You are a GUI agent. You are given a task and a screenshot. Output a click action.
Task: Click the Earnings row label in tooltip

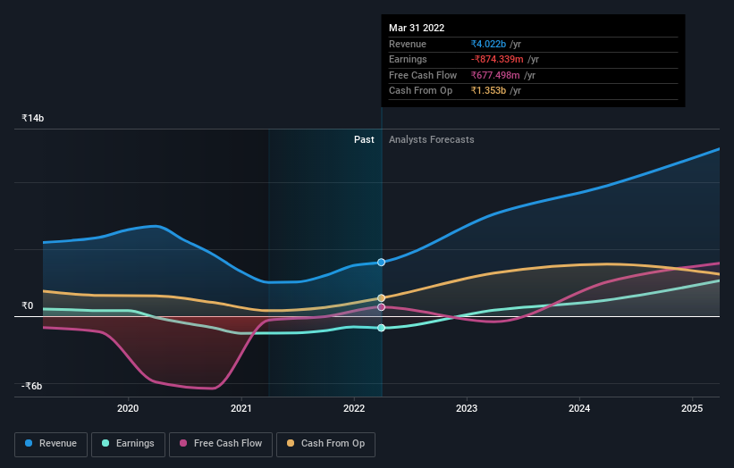point(408,59)
